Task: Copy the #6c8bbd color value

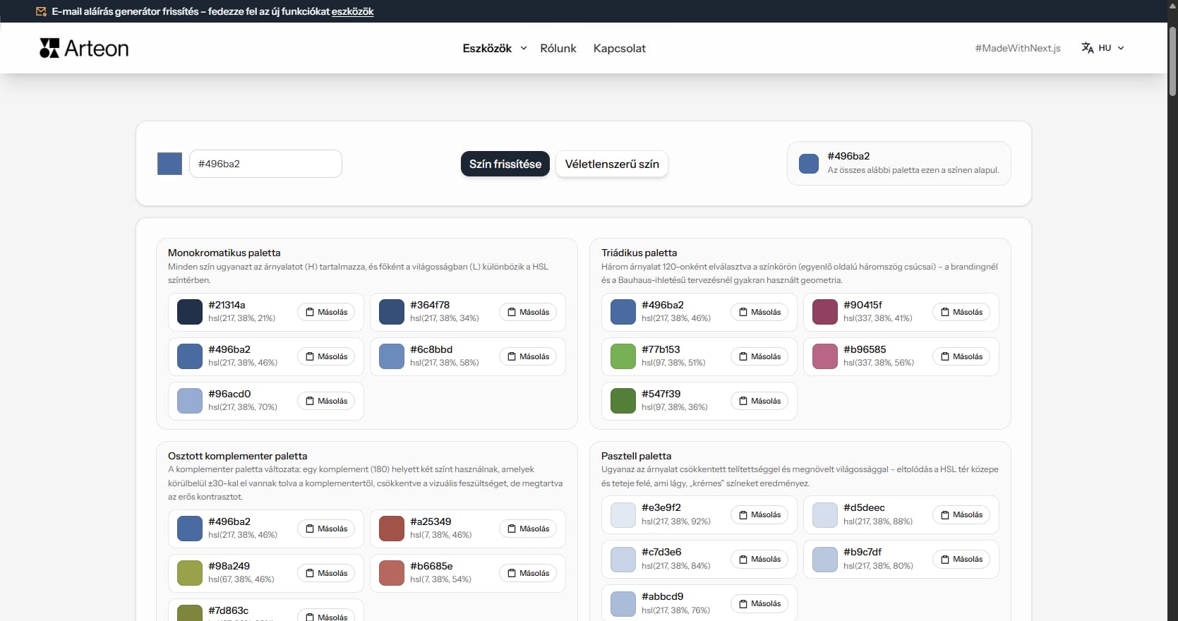Action: point(528,356)
